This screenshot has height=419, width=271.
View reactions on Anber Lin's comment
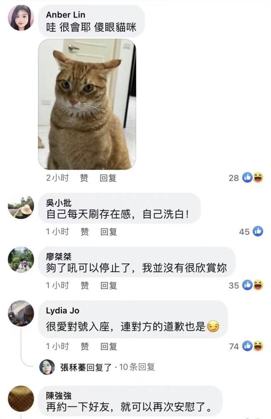point(246,178)
